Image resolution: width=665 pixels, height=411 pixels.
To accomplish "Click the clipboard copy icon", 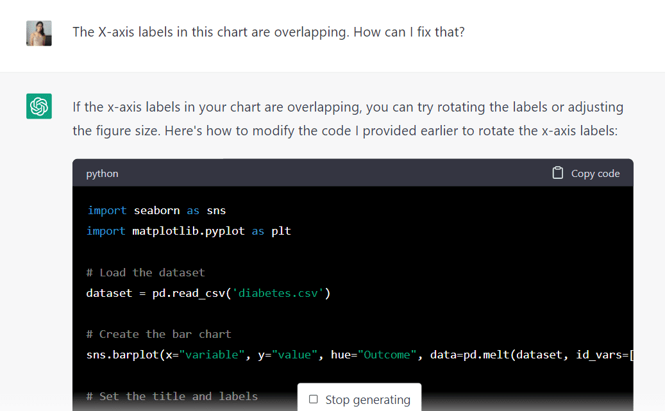I will coord(558,173).
